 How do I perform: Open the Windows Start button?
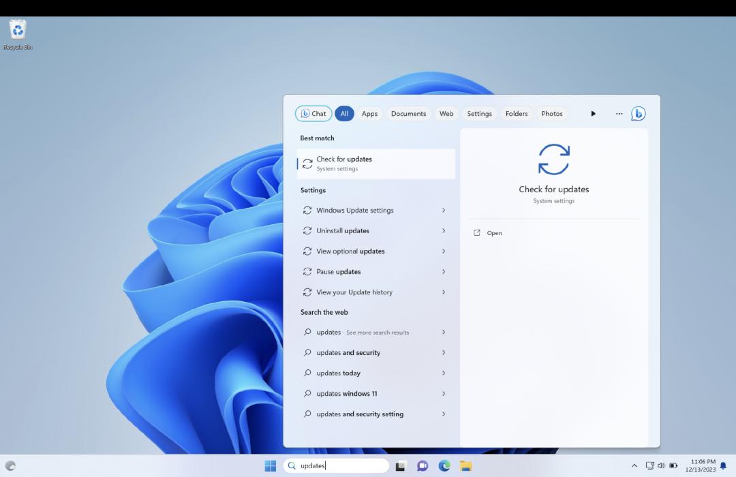(x=271, y=466)
